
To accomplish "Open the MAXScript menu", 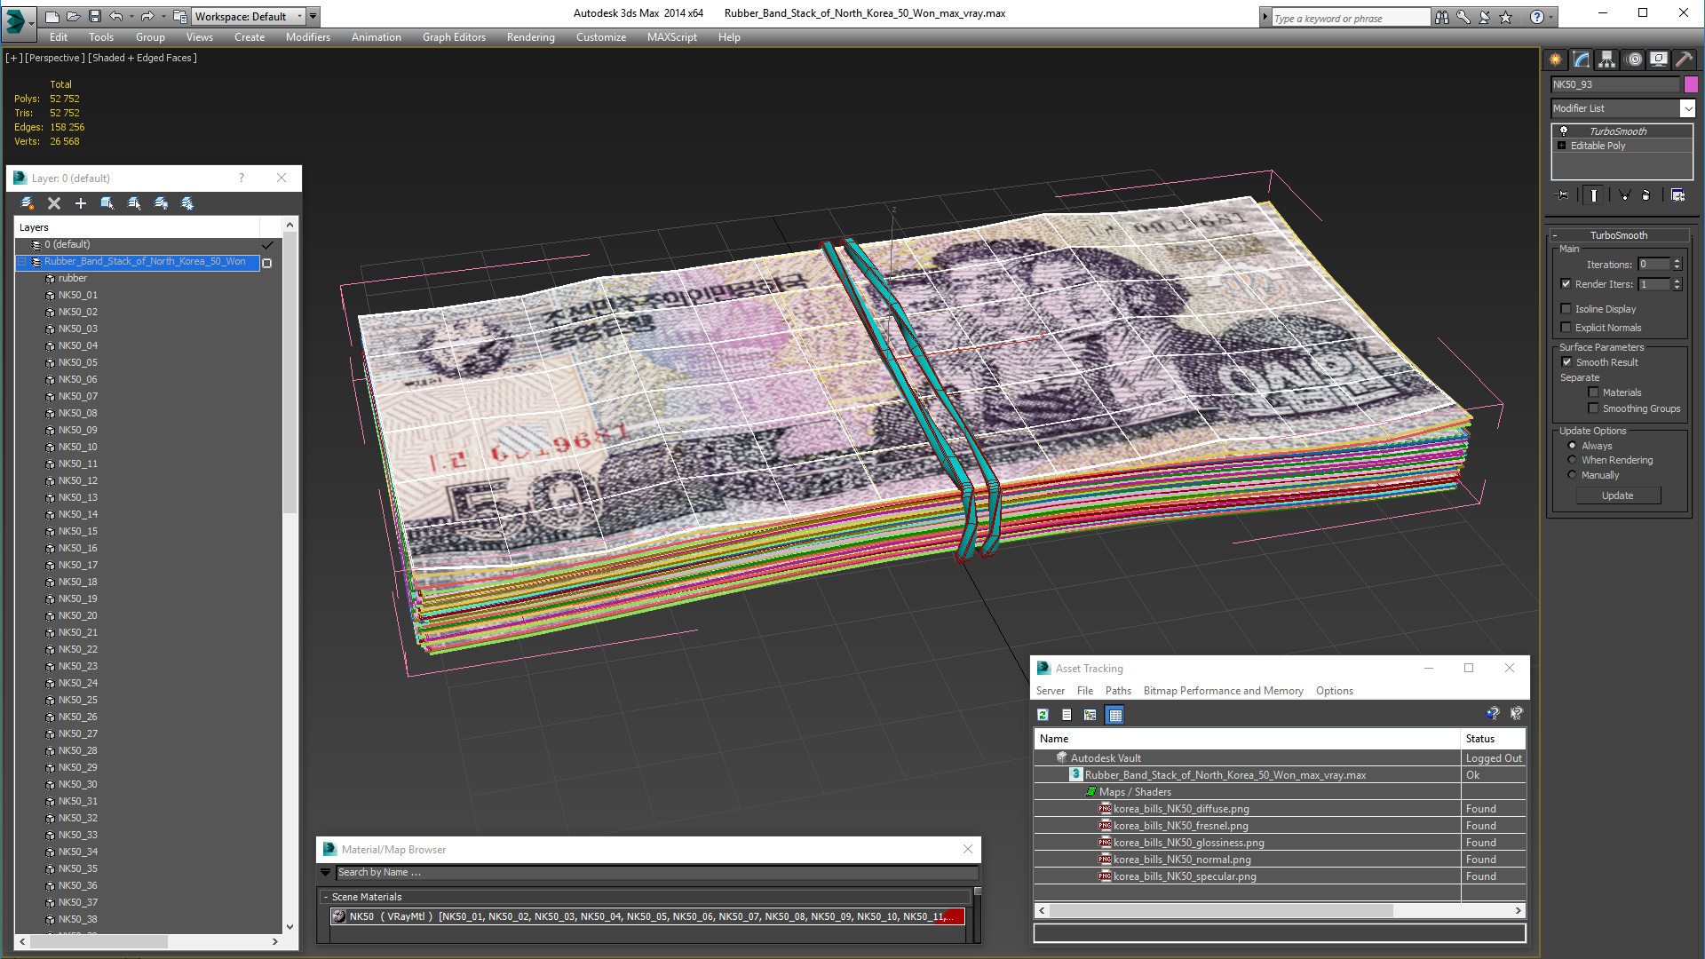I will pyautogui.click(x=671, y=37).
